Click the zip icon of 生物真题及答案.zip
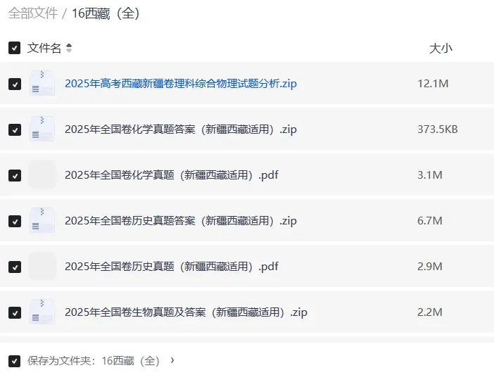The image size is (494, 375). click(42, 312)
